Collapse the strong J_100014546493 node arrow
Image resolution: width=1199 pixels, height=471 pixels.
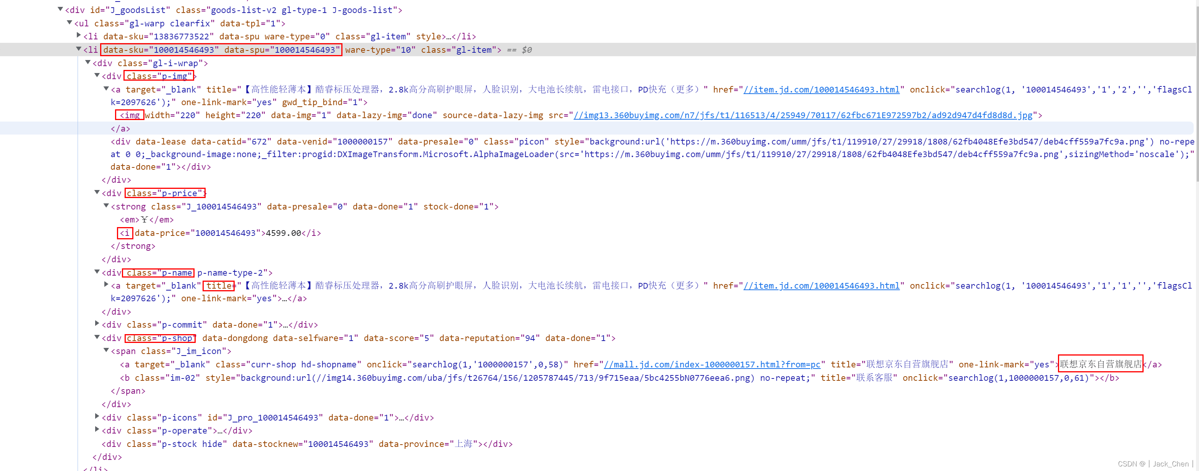pyautogui.click(x=106, y=205)
